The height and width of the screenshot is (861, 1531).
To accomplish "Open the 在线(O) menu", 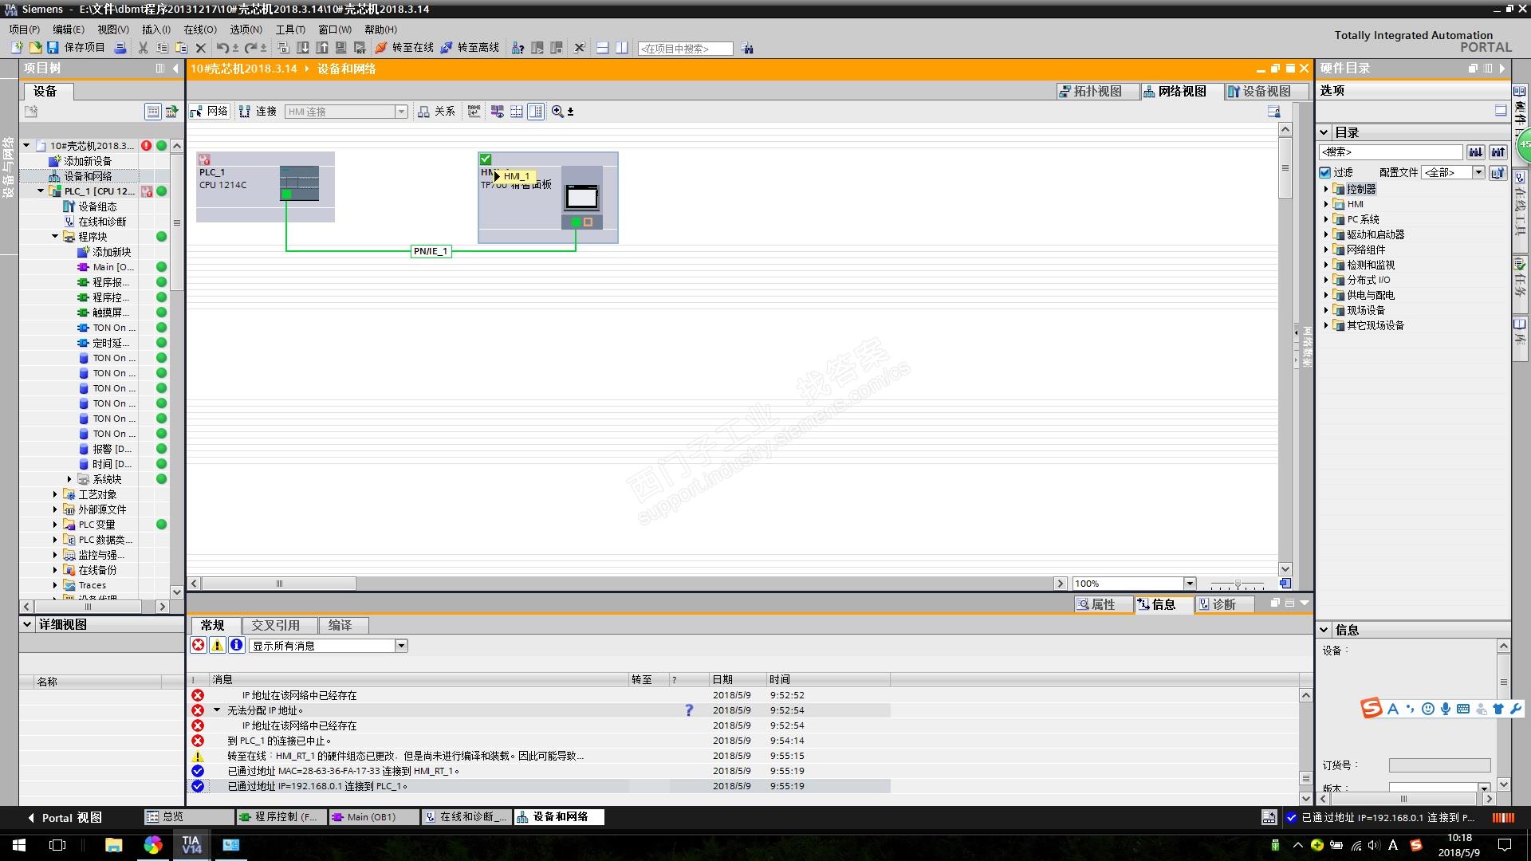I will point(199,29).
